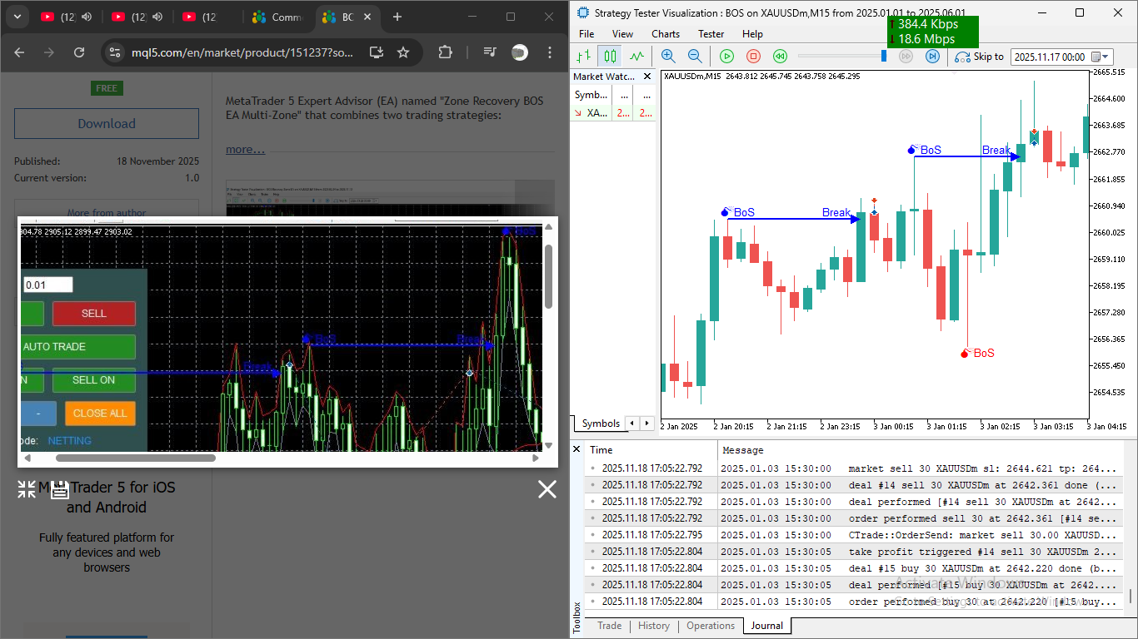Open the 'more...' description link
The width and height of the screenshot is (1138, 639).
245,149
